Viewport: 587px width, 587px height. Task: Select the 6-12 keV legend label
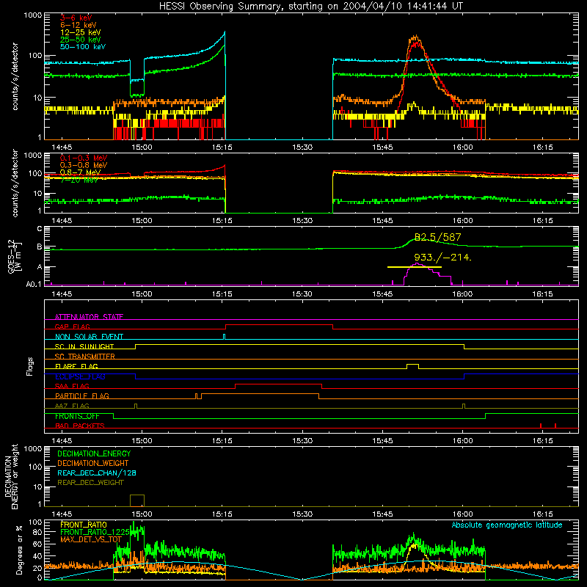point(79,25)
